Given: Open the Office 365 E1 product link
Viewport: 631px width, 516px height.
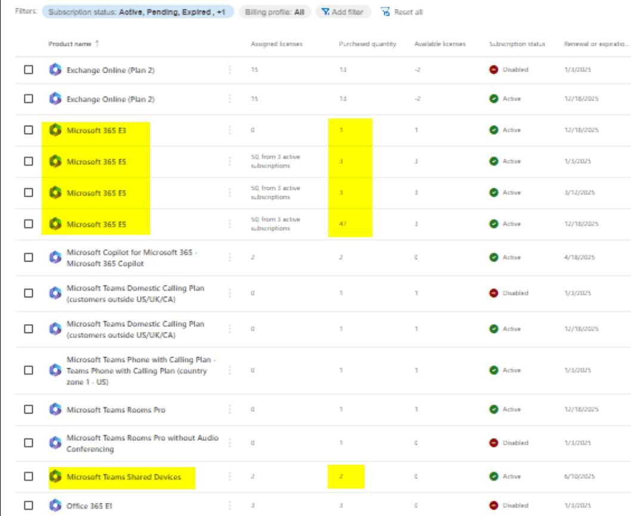Looking at the screenshot, I should coord(89,506).
